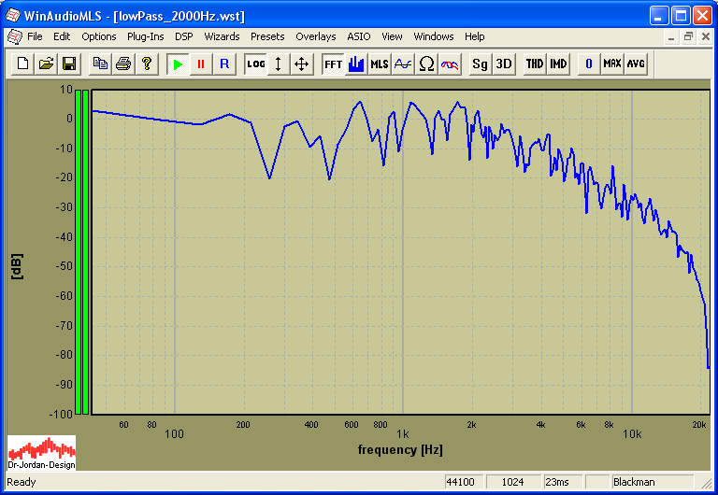The width and height of the screenshot is (718, 495).
Task: Open the Overlays menu
Action: point(315,36)
